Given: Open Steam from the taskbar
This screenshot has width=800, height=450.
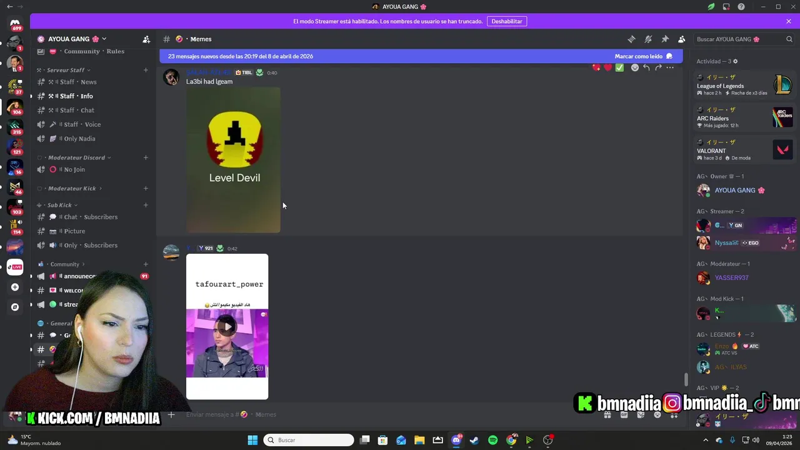Looking at the screenshot, I should pos(474,440).
